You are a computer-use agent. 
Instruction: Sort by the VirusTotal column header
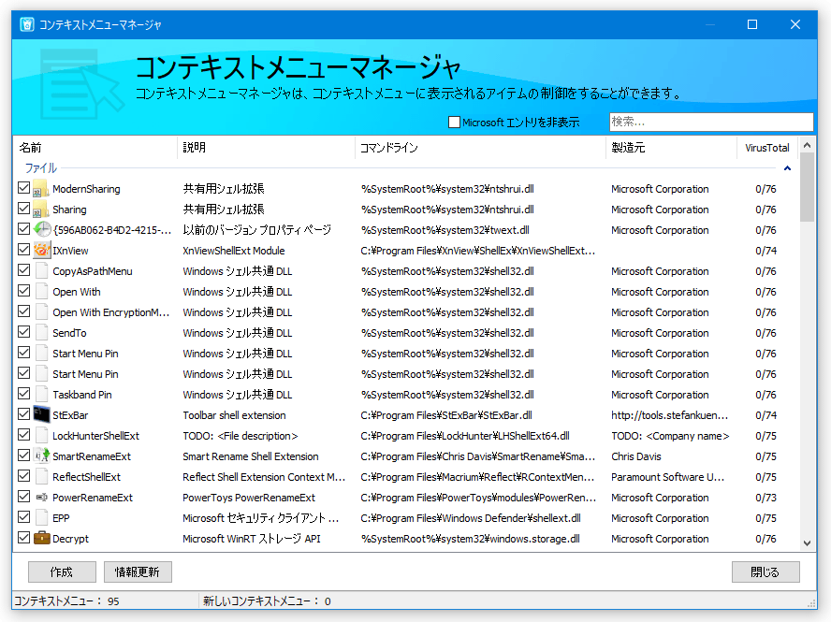click(767, 148)
